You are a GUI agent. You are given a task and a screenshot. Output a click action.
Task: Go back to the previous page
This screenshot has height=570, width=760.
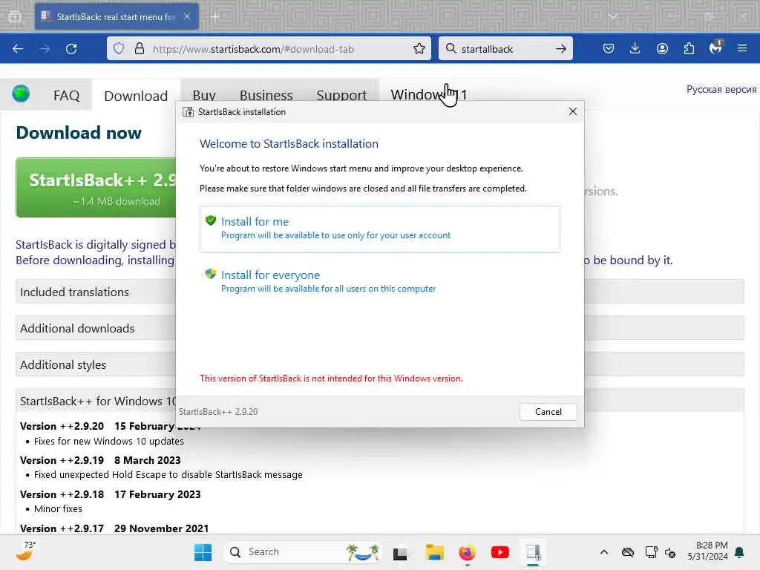point(18,49)
